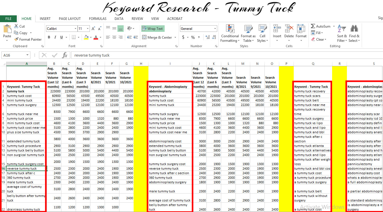Select row 16 header
This screenshot has height=212, width=383.
point(3,169)
